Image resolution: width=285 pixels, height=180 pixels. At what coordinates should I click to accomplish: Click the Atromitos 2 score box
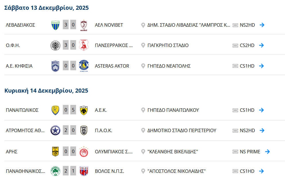pos(66,130)
